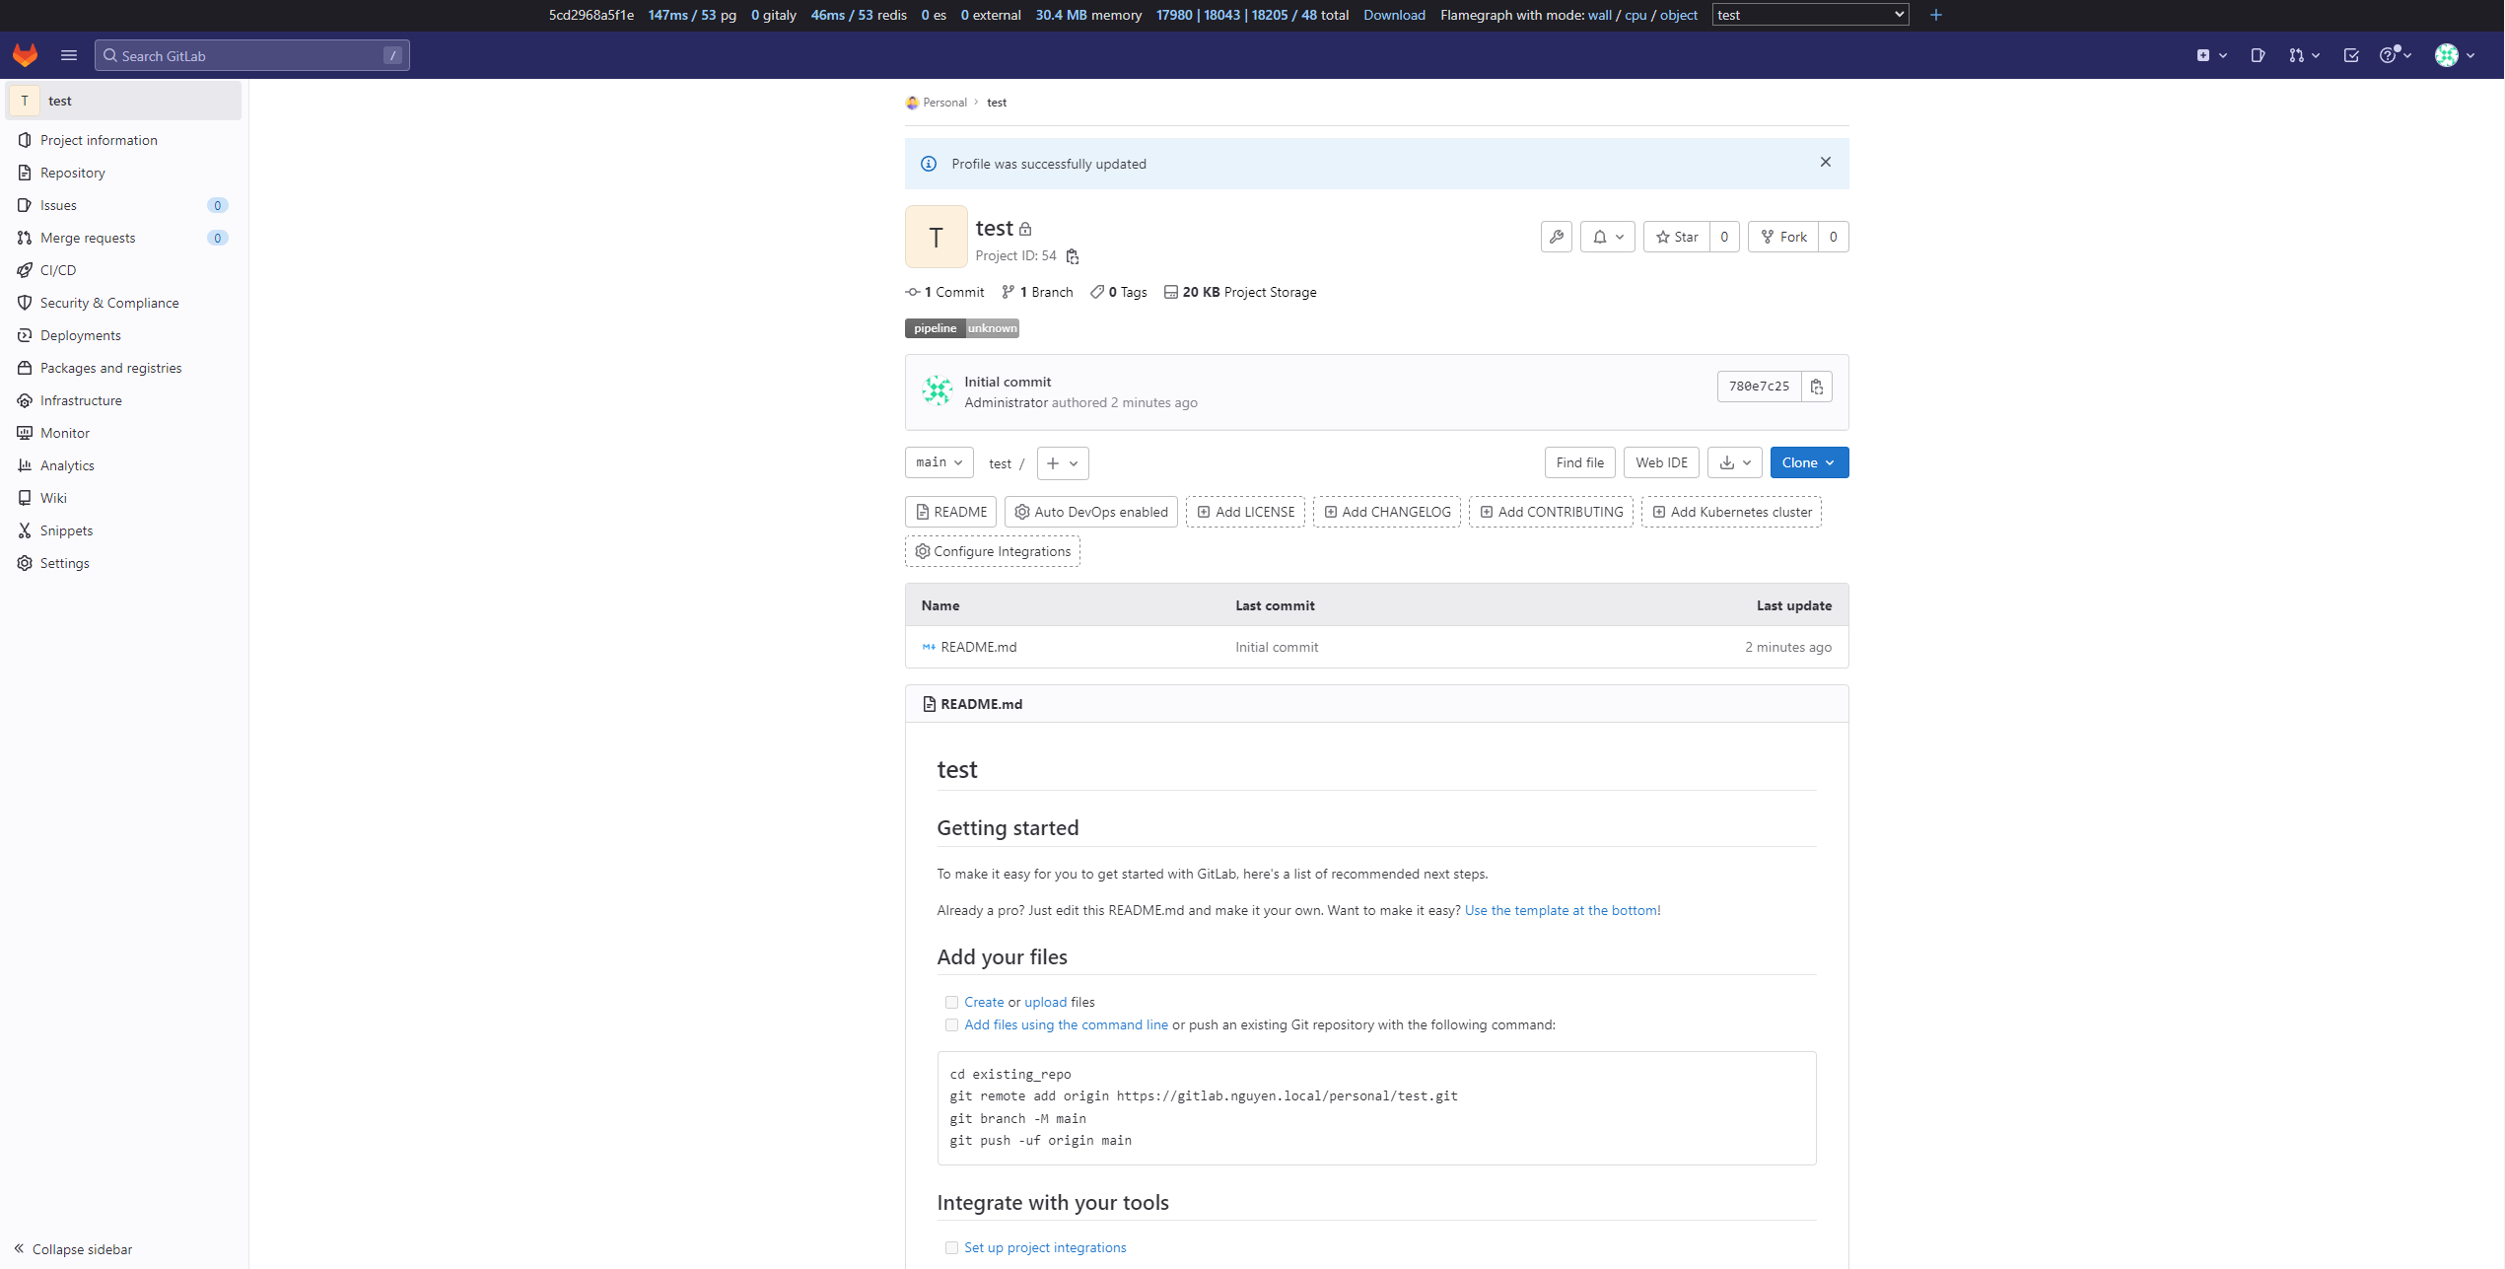2505x1269 pixels.
Task: Expand the main branch dropdown
Action: pos(939,462)
